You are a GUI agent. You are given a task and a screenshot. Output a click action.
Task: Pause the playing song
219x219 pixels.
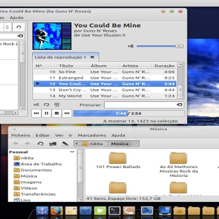tap(47, 113)
